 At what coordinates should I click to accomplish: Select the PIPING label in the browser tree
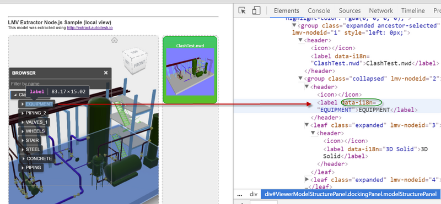(33, 168)
